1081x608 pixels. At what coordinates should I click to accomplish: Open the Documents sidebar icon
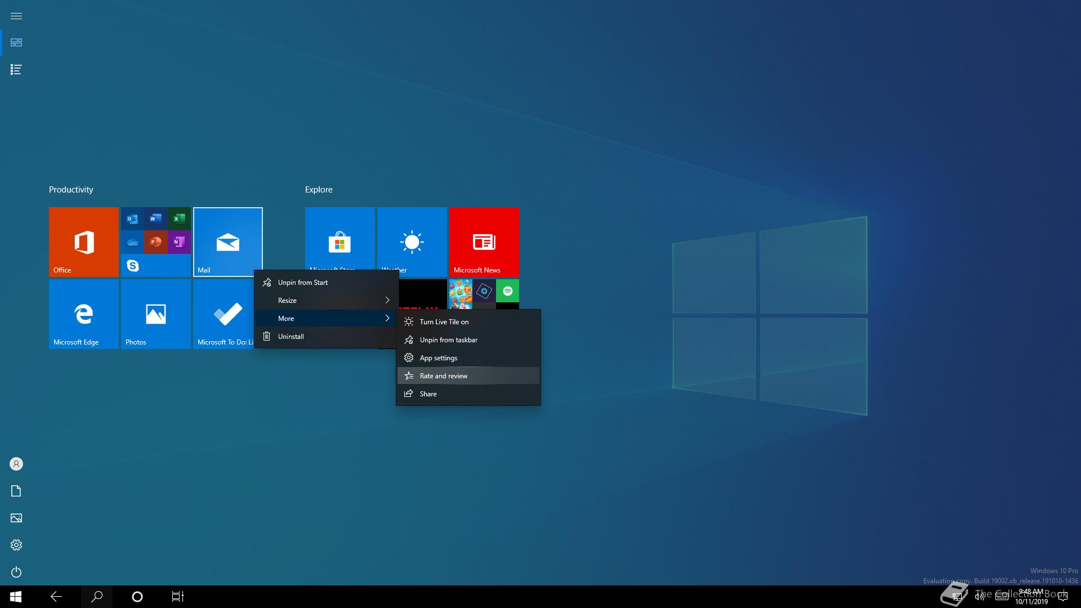pyautogui.click(x=16, y=491)
